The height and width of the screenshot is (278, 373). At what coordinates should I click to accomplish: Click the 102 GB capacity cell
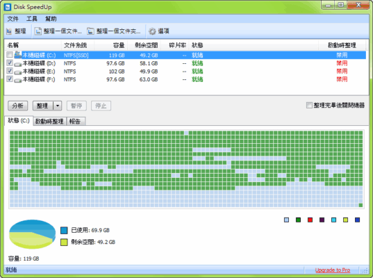(117, 72)
